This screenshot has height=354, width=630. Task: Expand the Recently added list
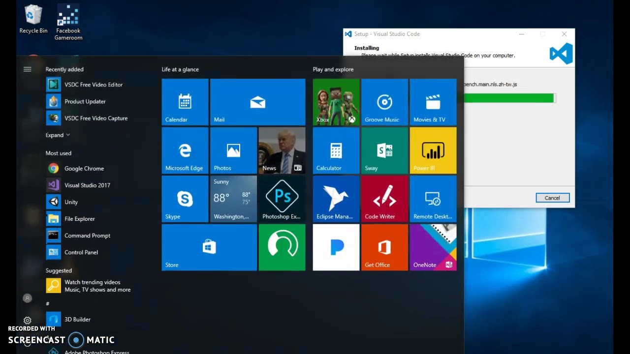pyautogui.click(x=58, y=135)
